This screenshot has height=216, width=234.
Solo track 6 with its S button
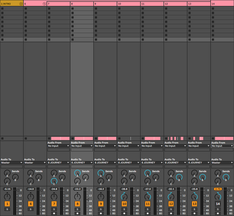(31, 209)
